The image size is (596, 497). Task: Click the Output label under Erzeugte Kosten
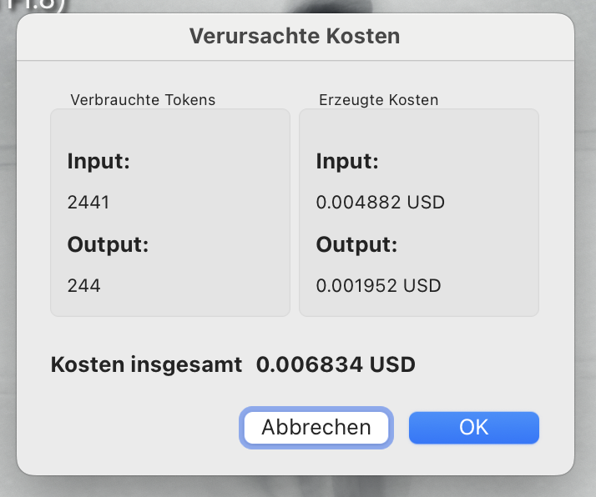coord(356,244)
